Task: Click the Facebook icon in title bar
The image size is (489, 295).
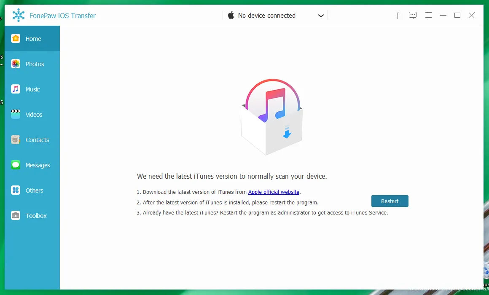Action: (398, 15)
